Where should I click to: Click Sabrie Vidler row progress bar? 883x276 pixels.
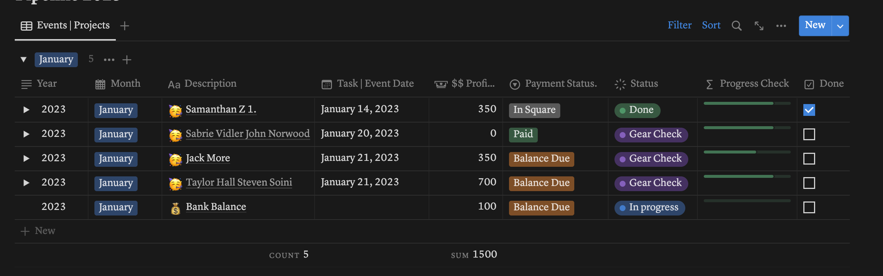(x=747, y=128)
